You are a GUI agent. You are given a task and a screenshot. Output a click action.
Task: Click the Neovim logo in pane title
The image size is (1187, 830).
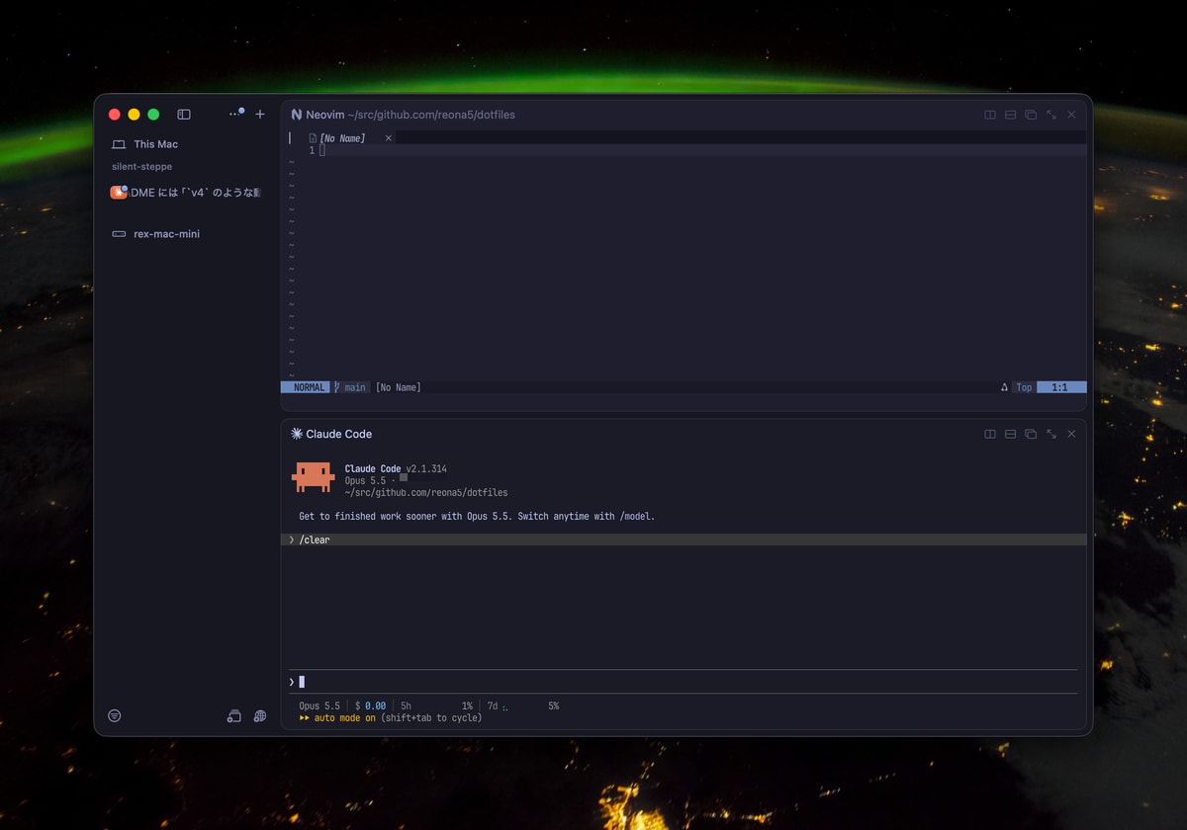[x=296, y=115]
